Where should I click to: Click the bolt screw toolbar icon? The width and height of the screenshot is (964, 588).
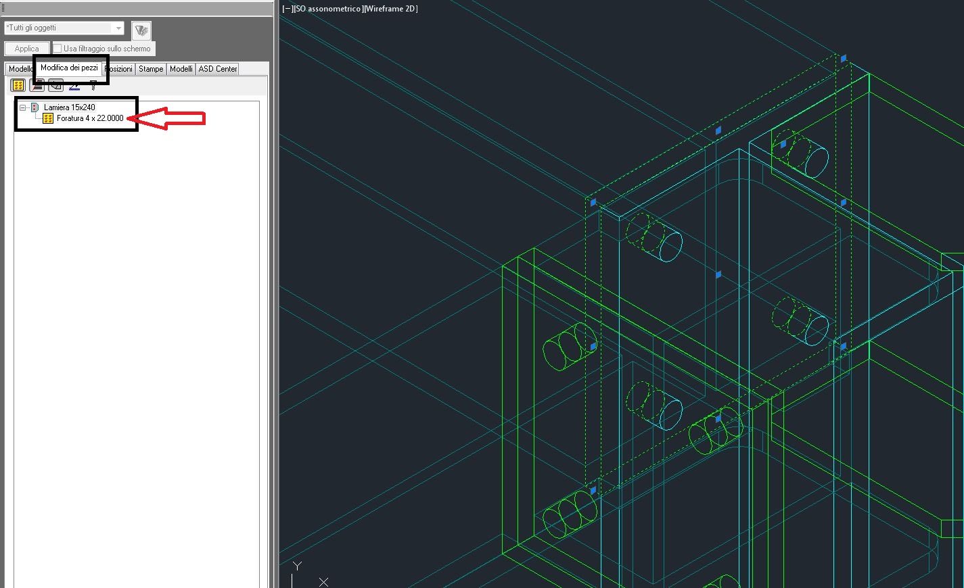click(x=93, y=85)
